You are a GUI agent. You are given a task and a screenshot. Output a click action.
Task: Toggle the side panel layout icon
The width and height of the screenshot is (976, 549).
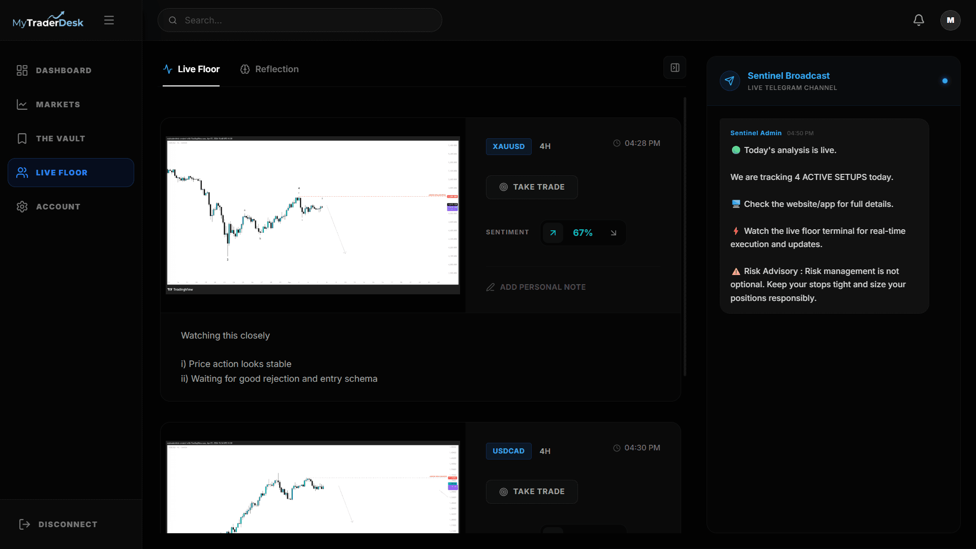coord(675,68)
